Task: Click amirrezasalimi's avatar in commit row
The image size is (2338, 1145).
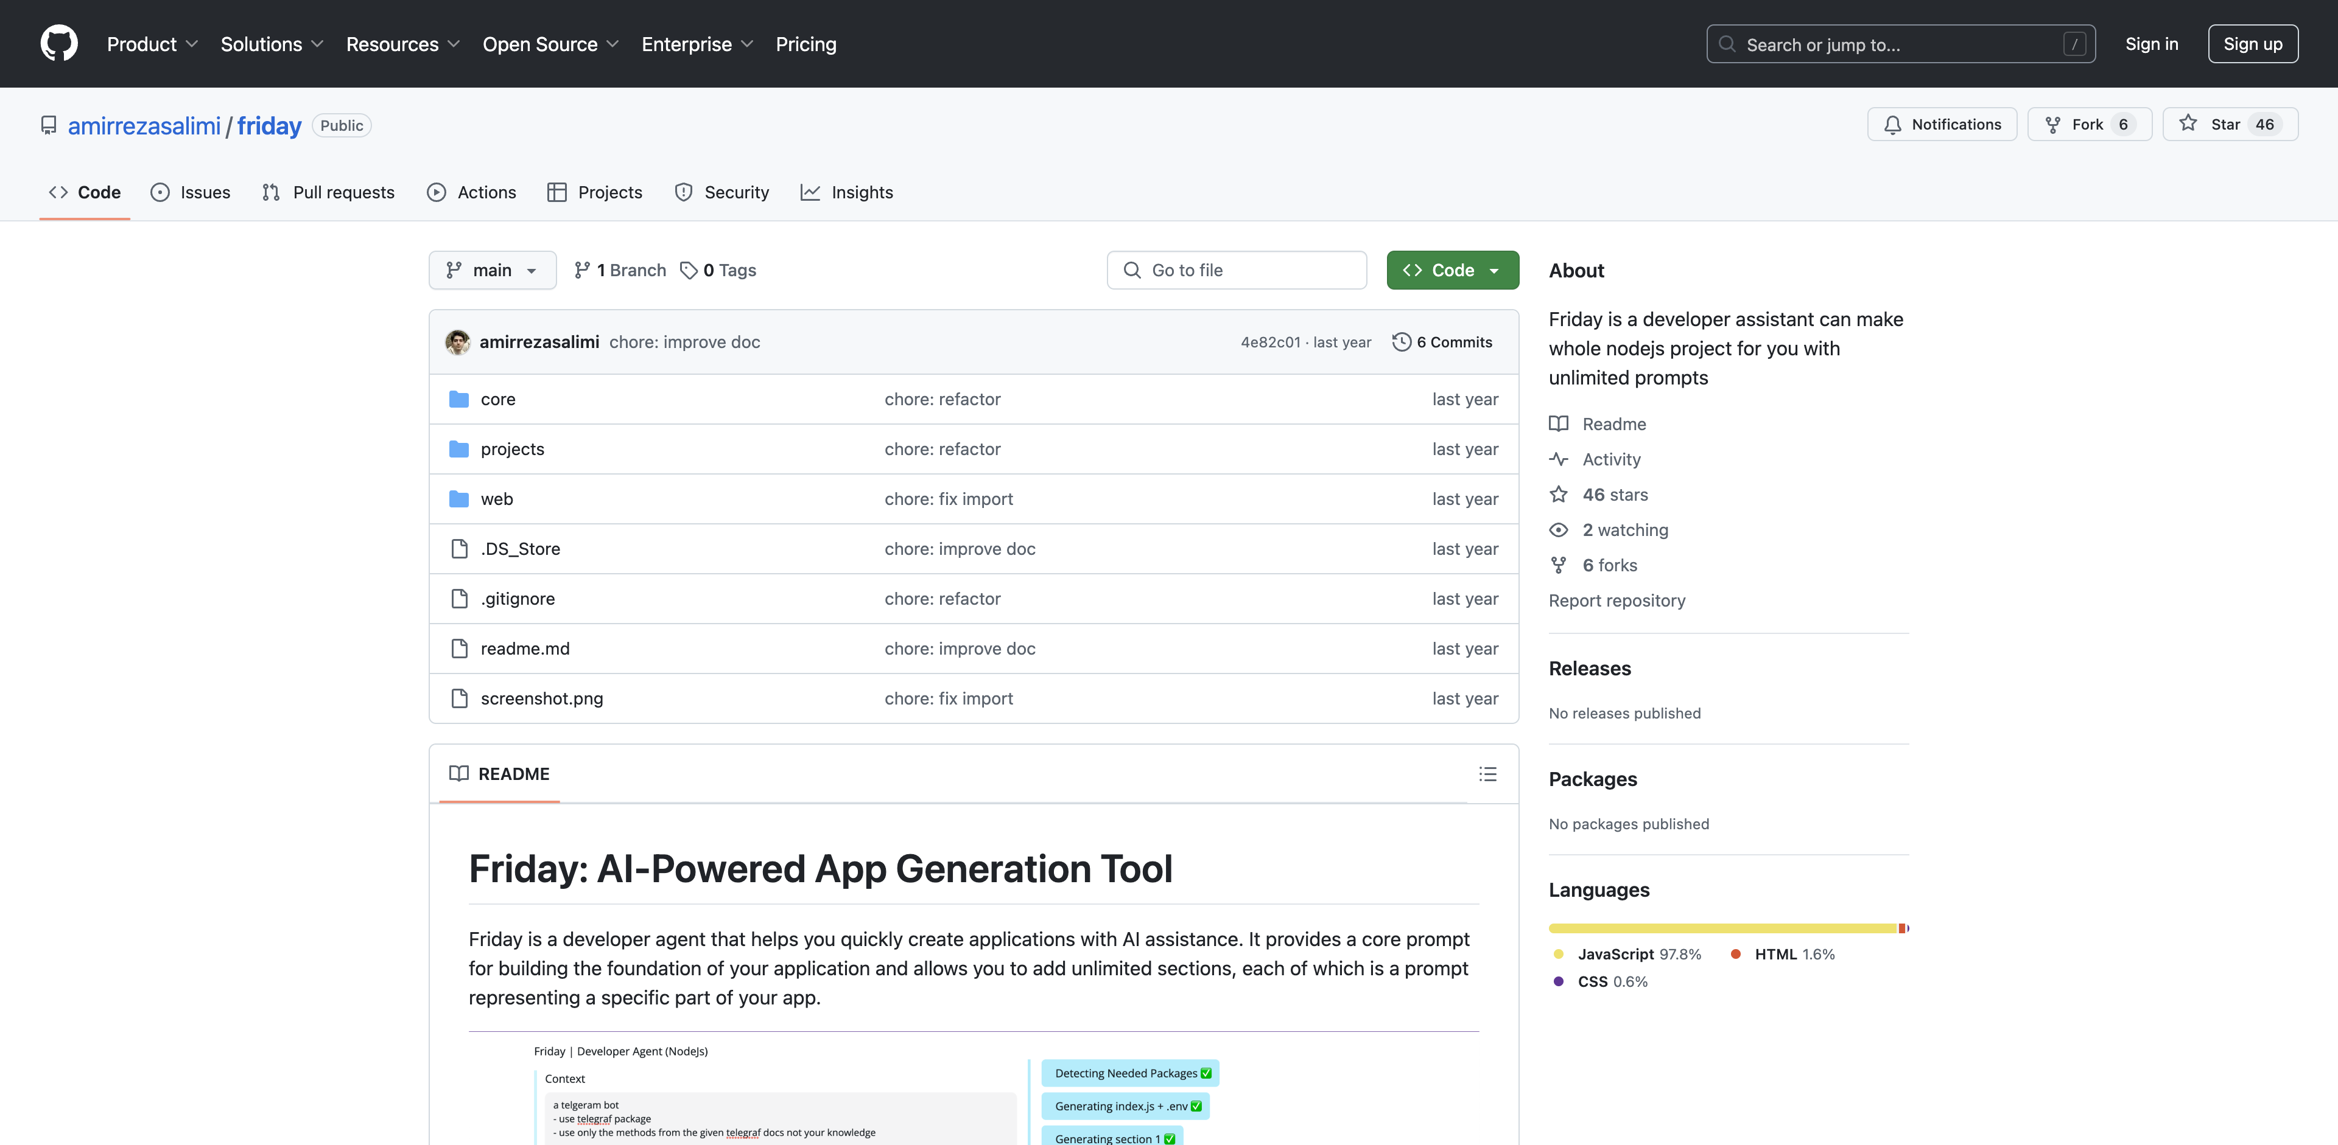Action: click(x=457, y=342)
